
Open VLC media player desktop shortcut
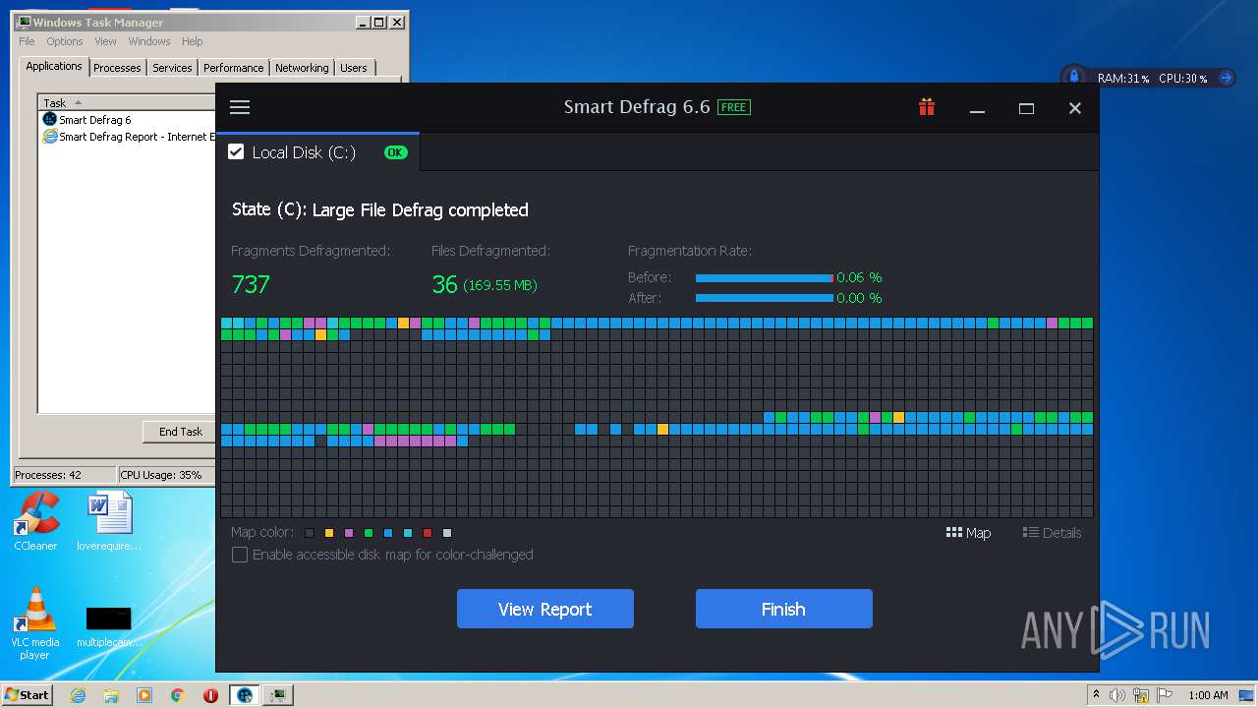pyautogui.click(x=35, y=623)
